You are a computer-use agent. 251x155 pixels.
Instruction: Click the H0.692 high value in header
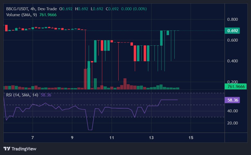coord(82,9)
